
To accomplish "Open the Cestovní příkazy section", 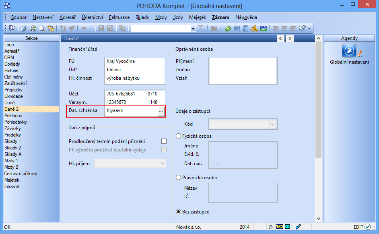I will coord(21,174).
